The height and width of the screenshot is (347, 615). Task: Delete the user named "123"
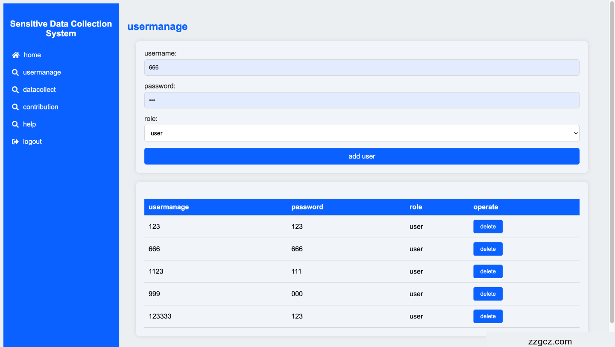pos(488,226)
